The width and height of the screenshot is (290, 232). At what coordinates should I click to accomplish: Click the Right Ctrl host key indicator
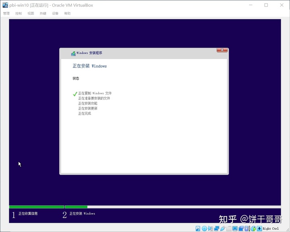pyautogui.click(x=271, y=228)
